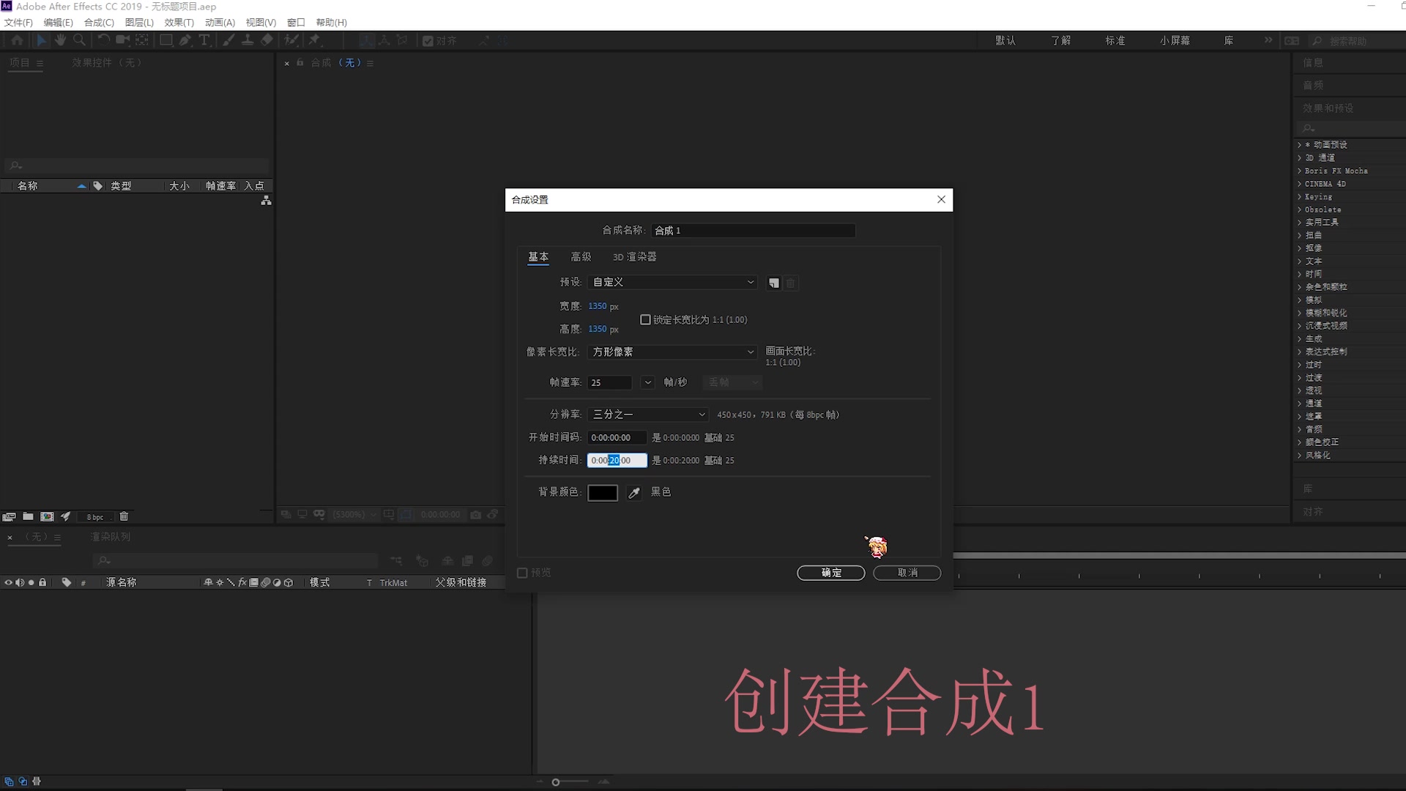
Task: Open the background color swatch
Action: tap(602, 492)
